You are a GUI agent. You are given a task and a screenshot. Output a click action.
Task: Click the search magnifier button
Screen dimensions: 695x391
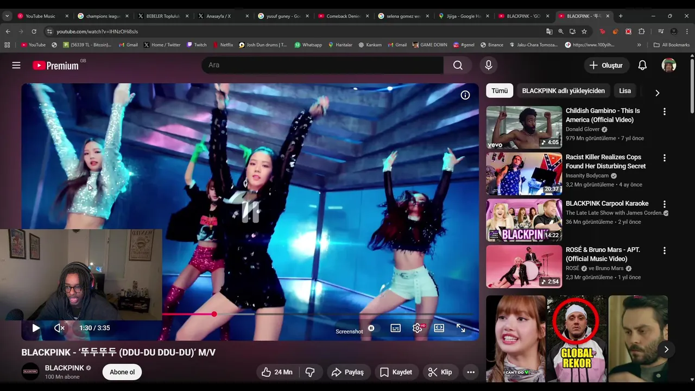coord(458,65)
